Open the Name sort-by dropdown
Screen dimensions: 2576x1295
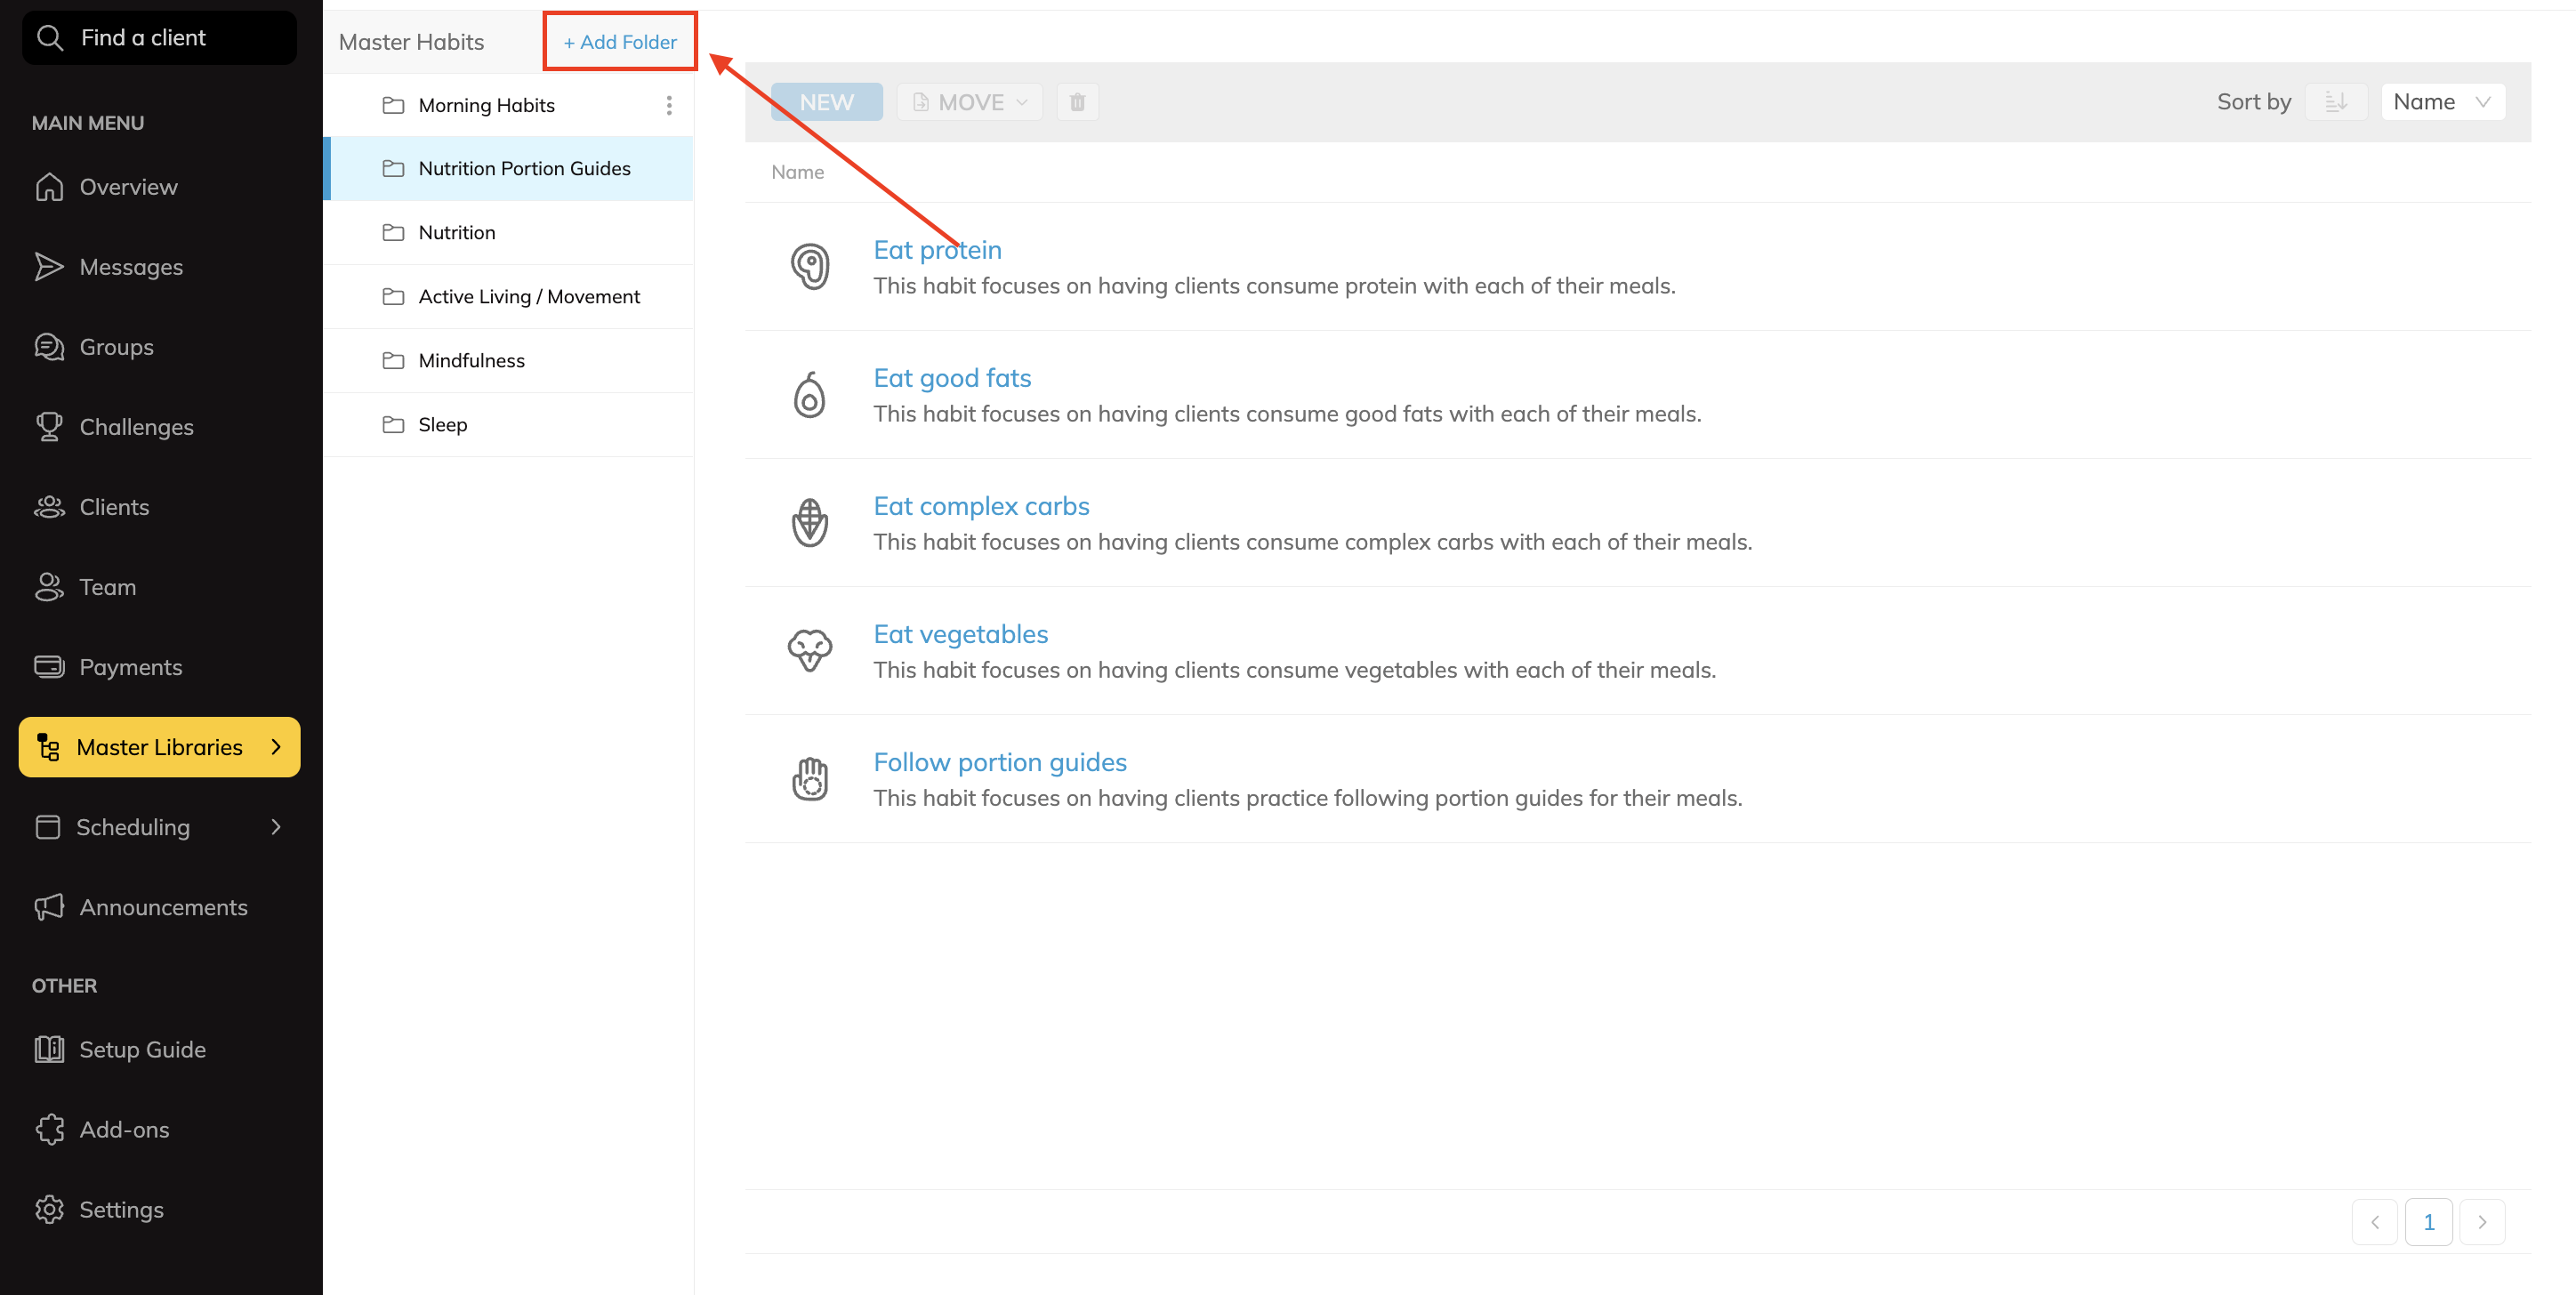pyautogui.click(x=2442, y=102)
